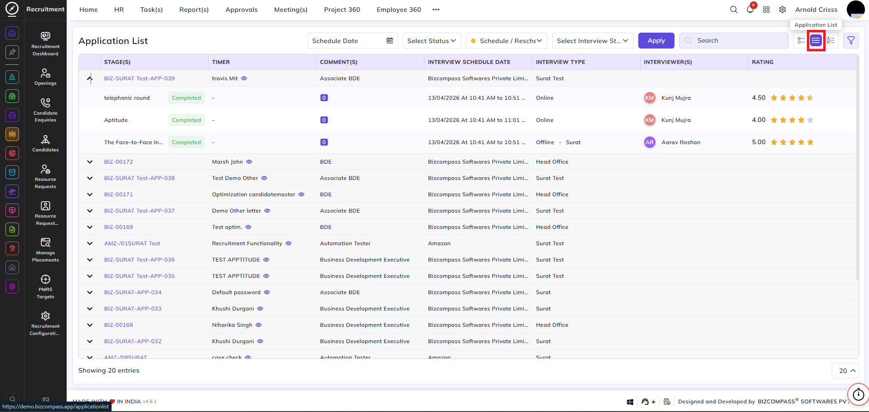Open Project 360 menu
The image size is (869, 412).
coord(342,10)
